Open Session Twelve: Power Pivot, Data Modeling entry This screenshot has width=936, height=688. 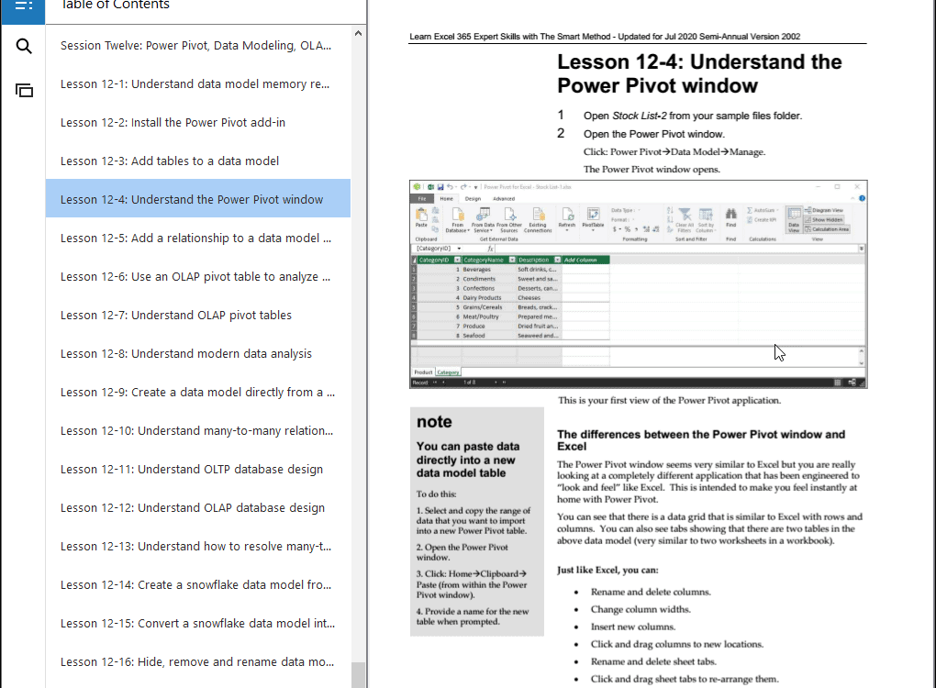coord(198,45)
